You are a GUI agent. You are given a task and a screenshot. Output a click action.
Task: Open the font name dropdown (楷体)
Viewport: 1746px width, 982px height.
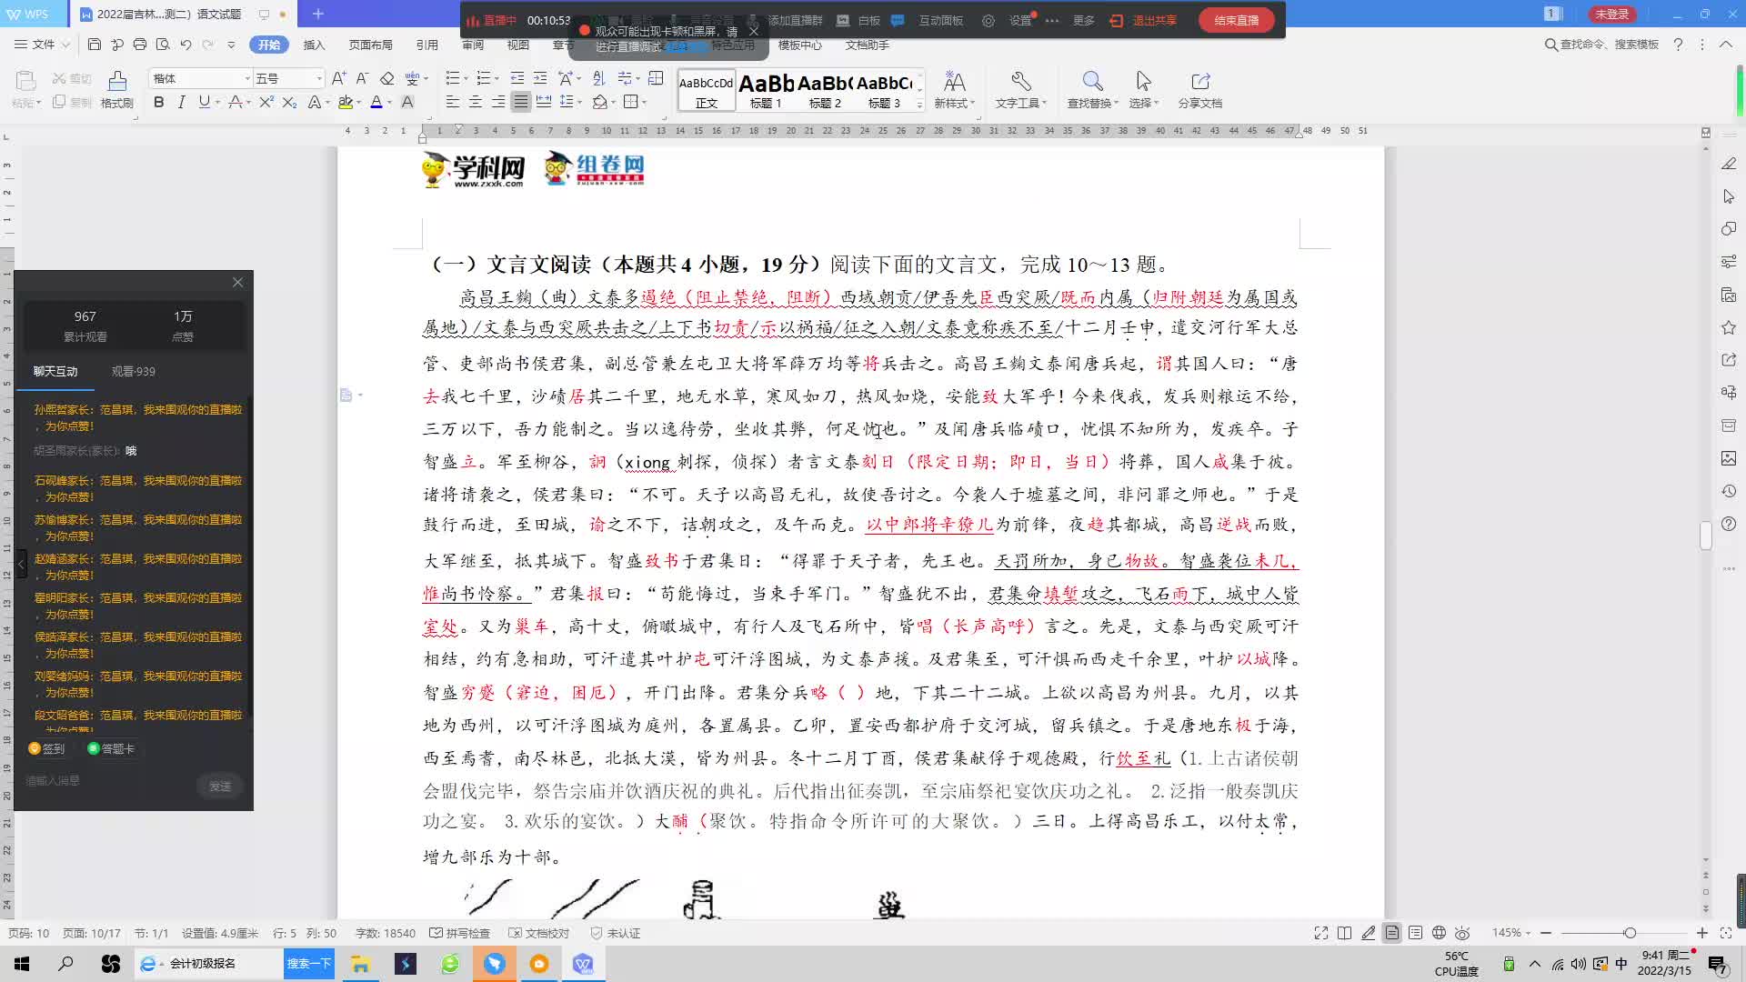click(x=246, y=78)
